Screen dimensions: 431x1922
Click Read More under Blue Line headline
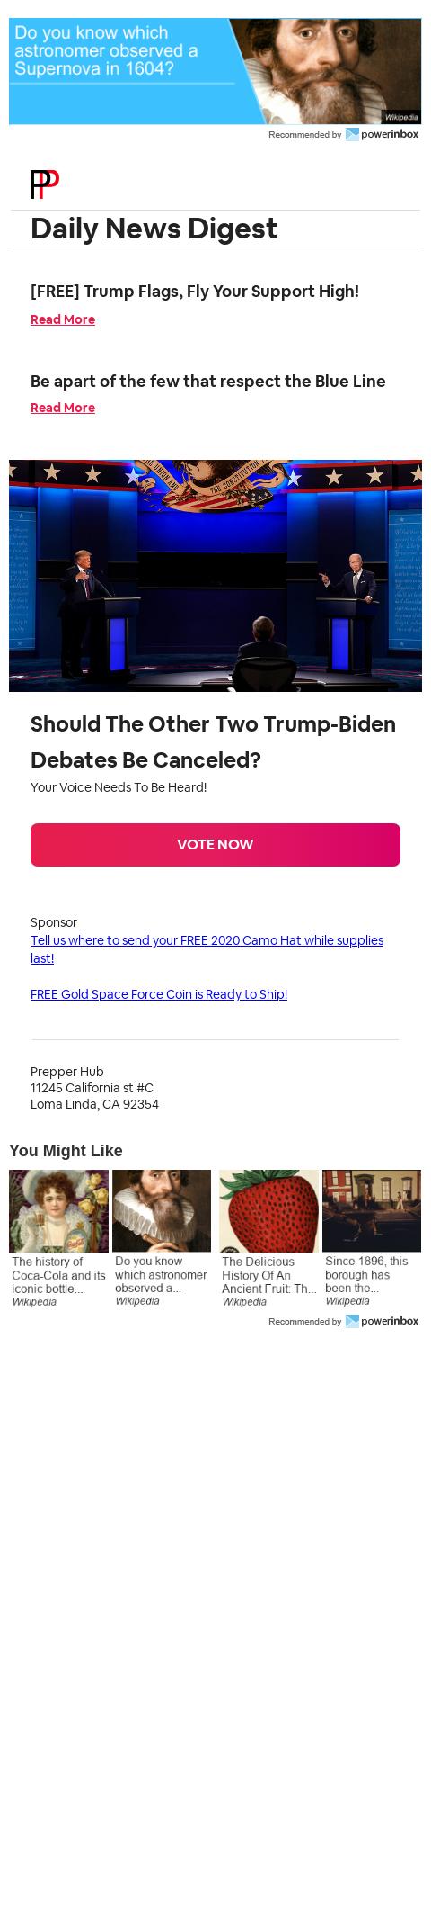click(63, 408)
